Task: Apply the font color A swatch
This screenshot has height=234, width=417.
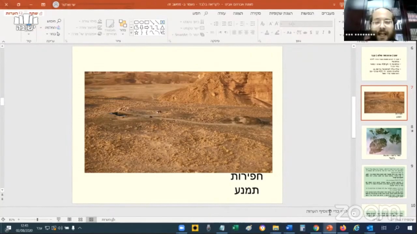Action: coord(267,32)
